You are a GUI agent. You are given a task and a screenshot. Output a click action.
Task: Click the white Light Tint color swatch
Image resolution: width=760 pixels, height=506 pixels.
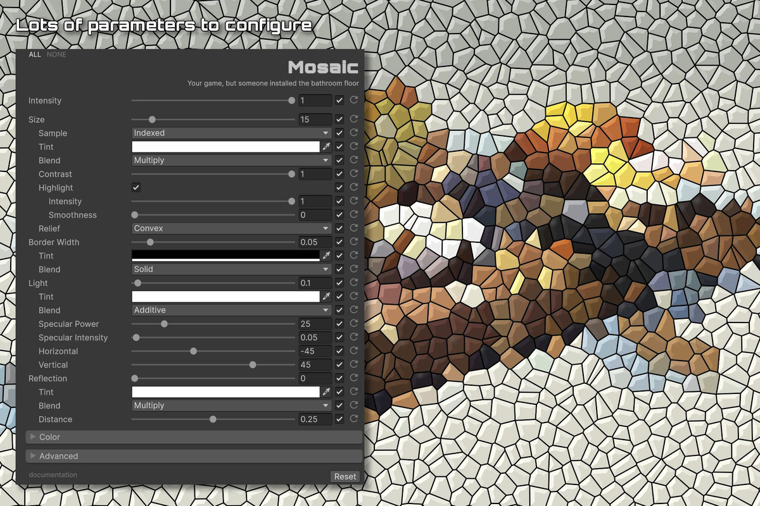point(225,297)
